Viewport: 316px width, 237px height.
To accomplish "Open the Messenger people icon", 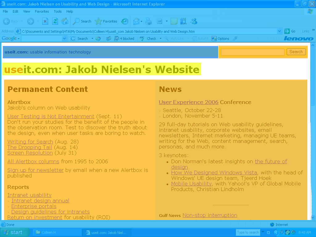I will 194,21.
